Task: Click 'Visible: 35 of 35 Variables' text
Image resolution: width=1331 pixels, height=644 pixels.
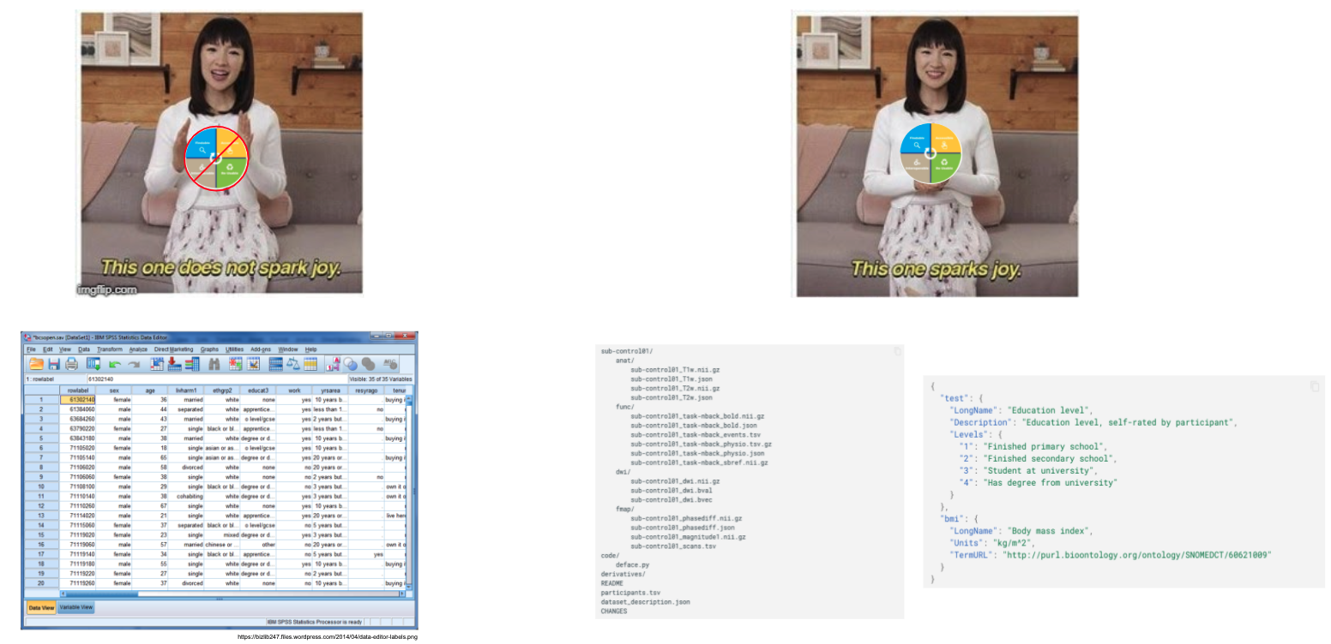Action: [381, 379]
